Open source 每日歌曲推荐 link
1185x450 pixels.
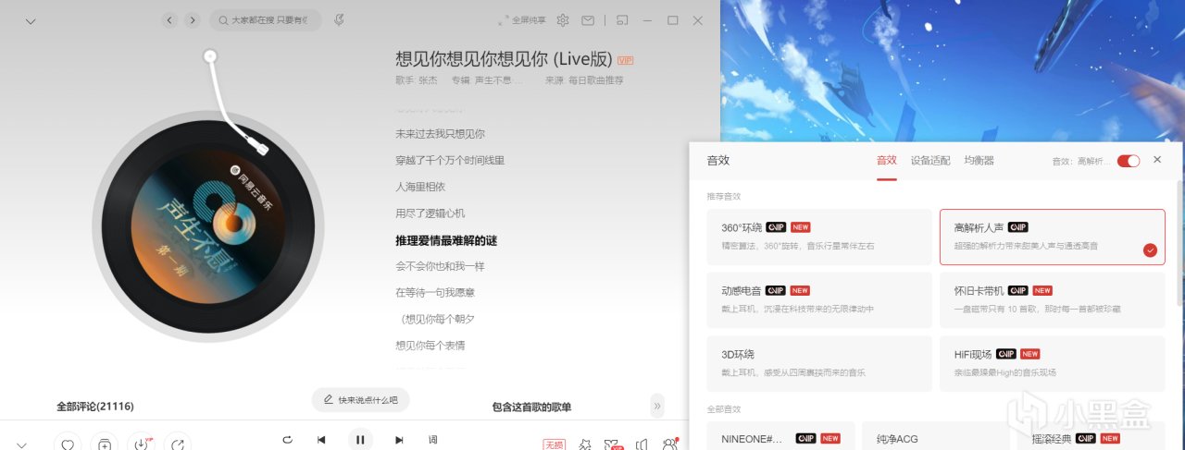pos(595,80)
